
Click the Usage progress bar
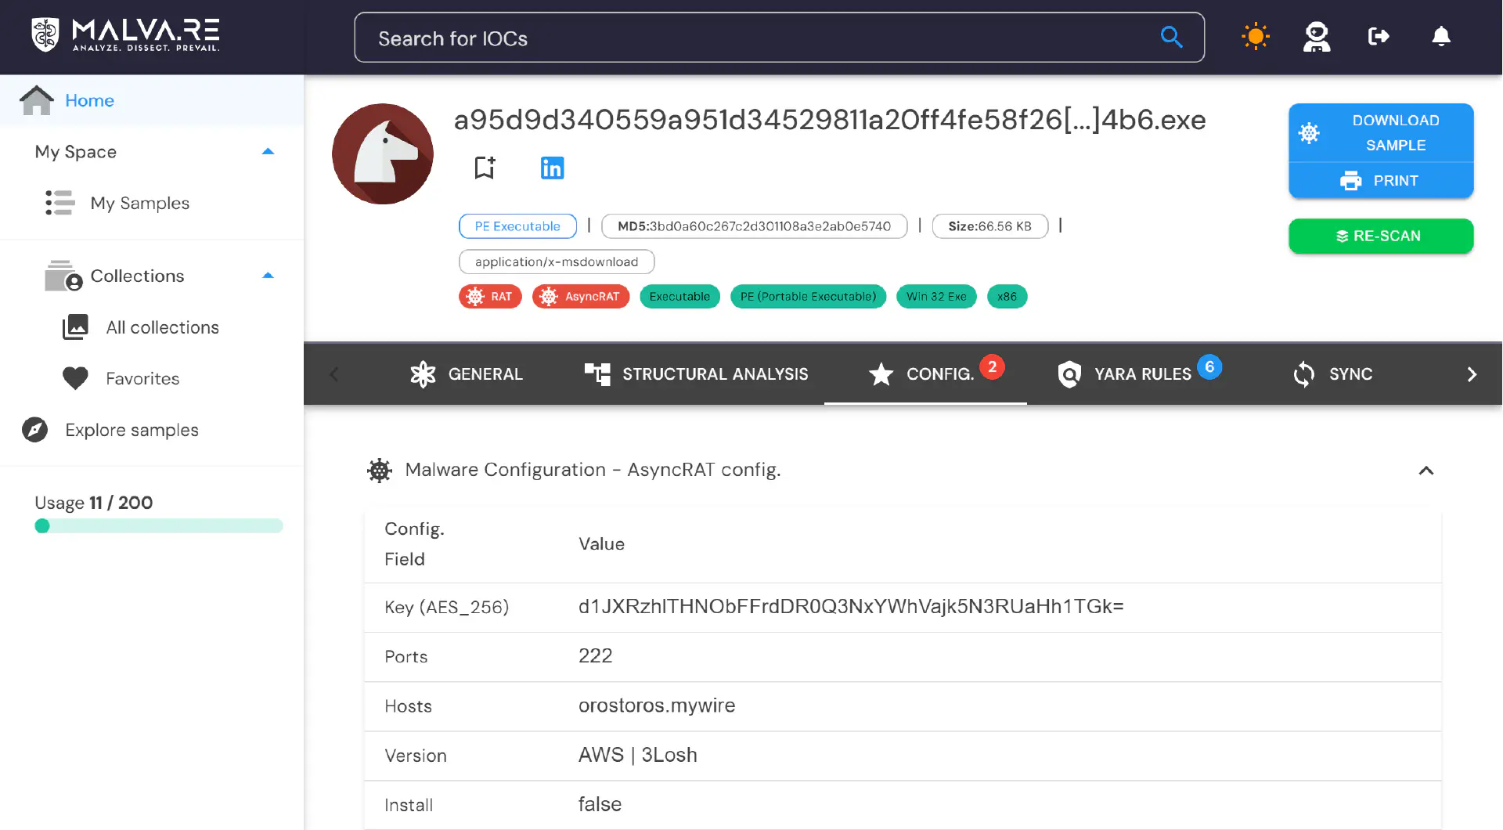[x=159, y=526]
